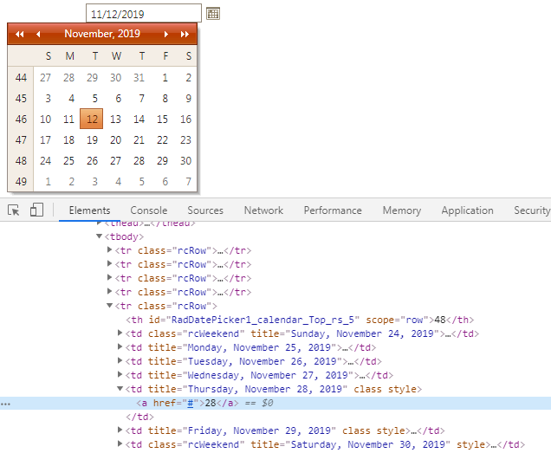Open the calendar popup icon beside date field
This screenshot has height=453, width=551.
tap(212, 14)
